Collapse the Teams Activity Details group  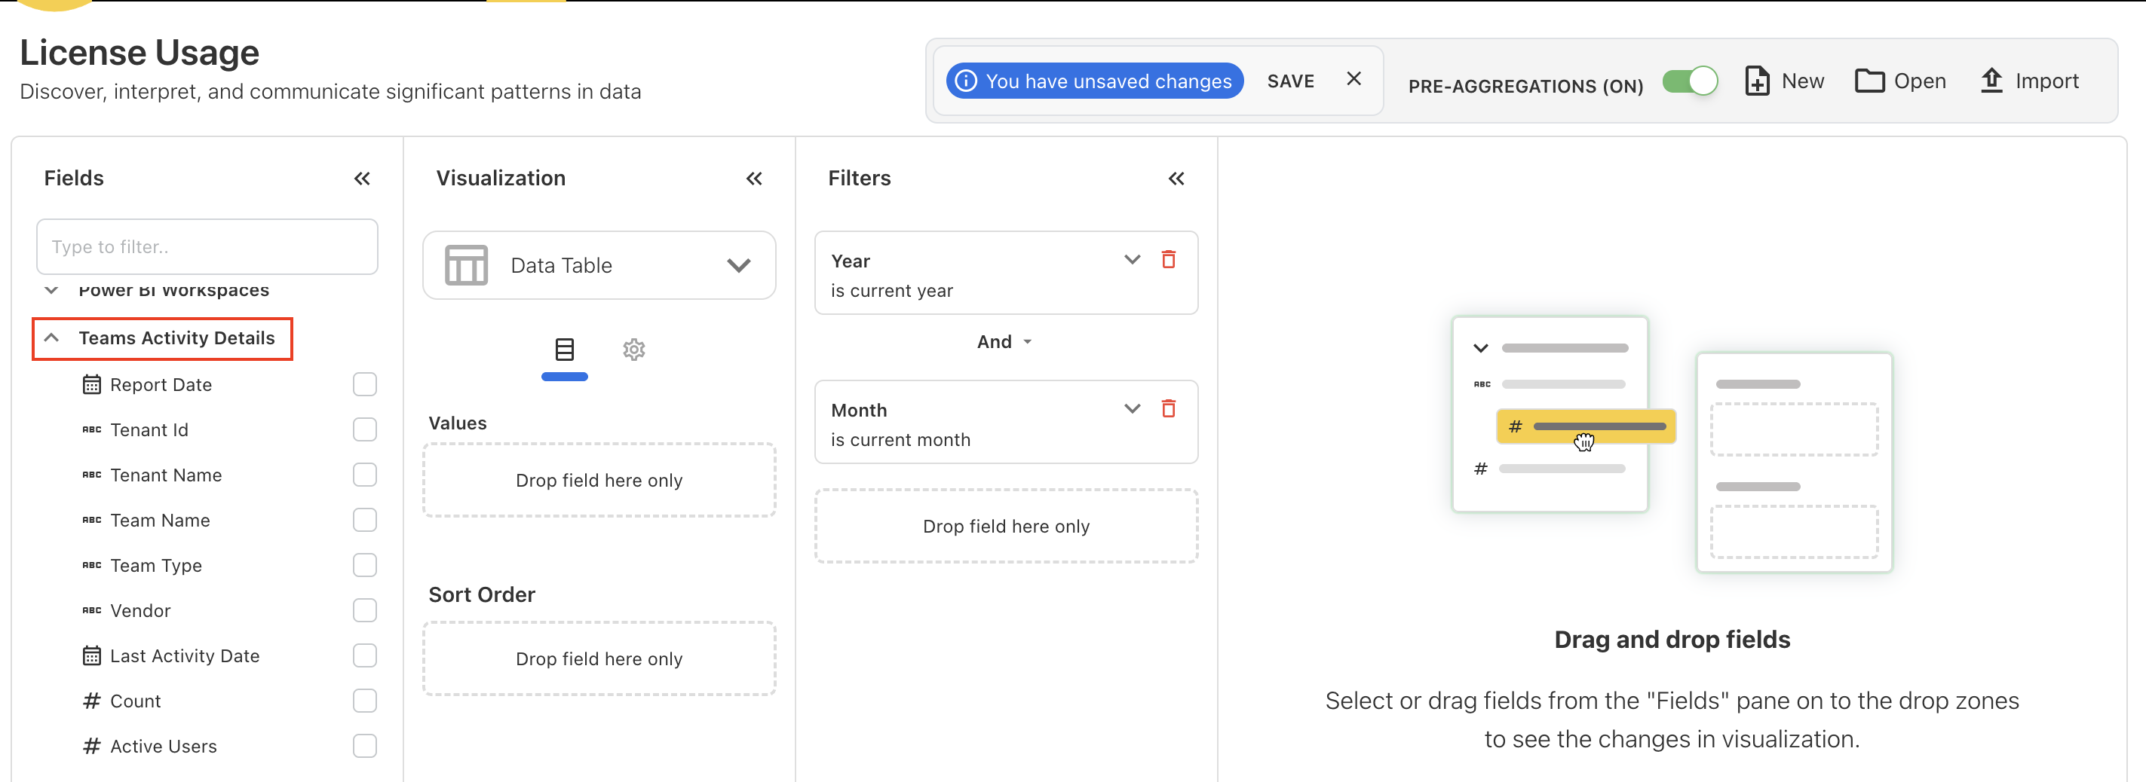(x=51, y=338)
